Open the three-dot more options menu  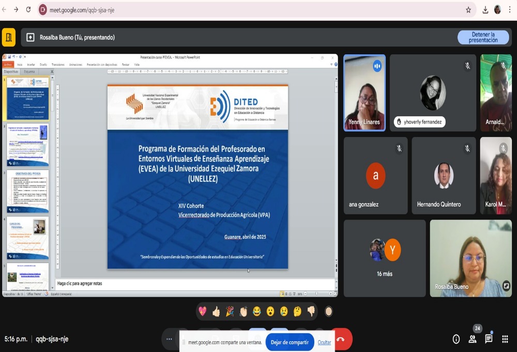pyautogui.click(x=169, y=339)
